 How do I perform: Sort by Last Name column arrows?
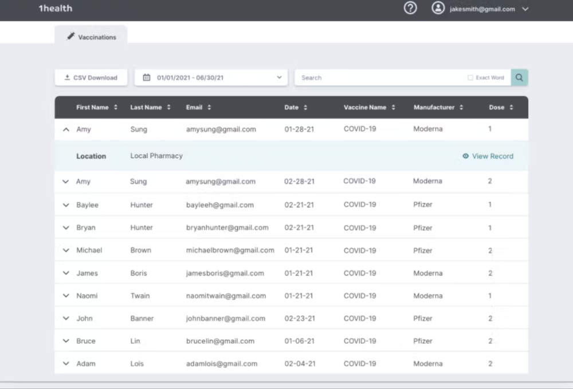pyautogui.click(x=168, y=108)
